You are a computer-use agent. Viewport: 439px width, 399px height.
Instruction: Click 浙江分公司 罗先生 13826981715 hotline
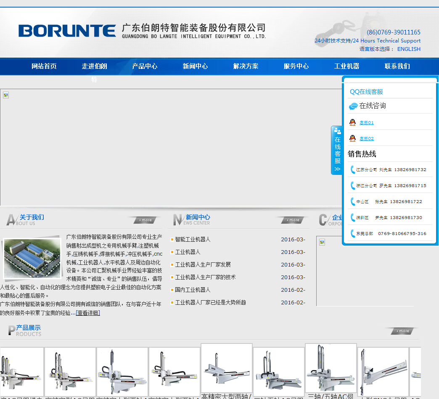click(391, 186)
